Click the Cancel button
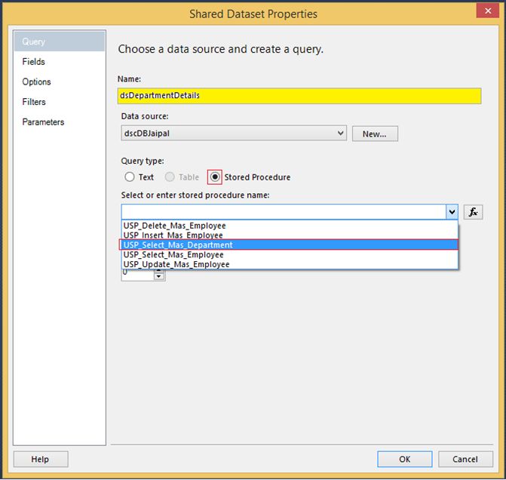506x480 pixels. (465, 459)
